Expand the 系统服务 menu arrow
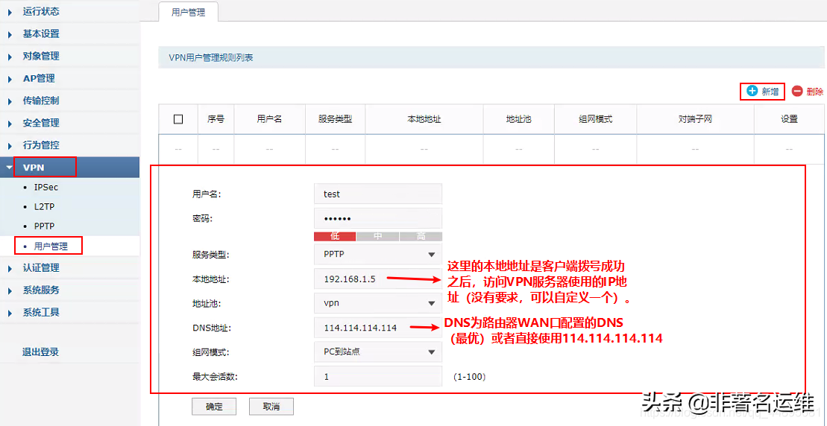This screenshot has width=827, height=426. click(10, 290)
